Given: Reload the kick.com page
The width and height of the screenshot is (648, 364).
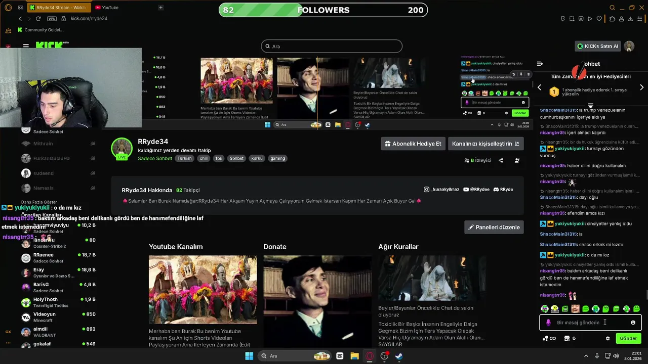Looking at the screenshot, I should 38,19.
